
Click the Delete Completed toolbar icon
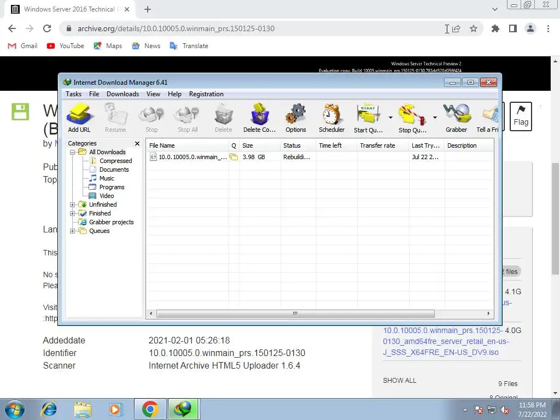click(x=260, y=118)
